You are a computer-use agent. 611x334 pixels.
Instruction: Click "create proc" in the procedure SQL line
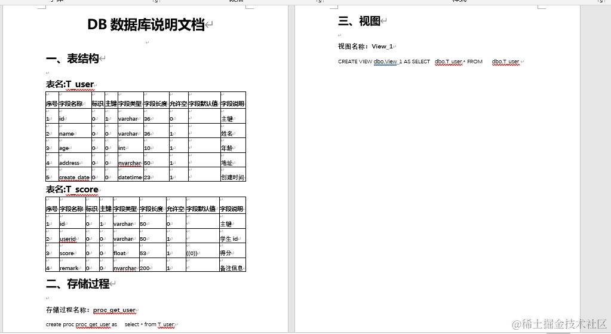[60, 324]
